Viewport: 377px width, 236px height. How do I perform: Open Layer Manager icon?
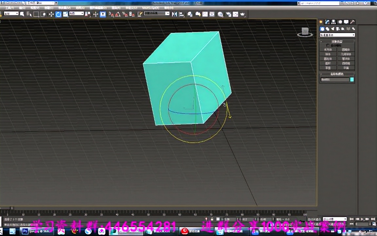pyautogui.click(x=190, y=14)
